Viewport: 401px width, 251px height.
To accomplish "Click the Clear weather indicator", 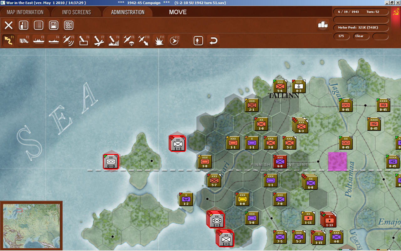I will (362, 36).
